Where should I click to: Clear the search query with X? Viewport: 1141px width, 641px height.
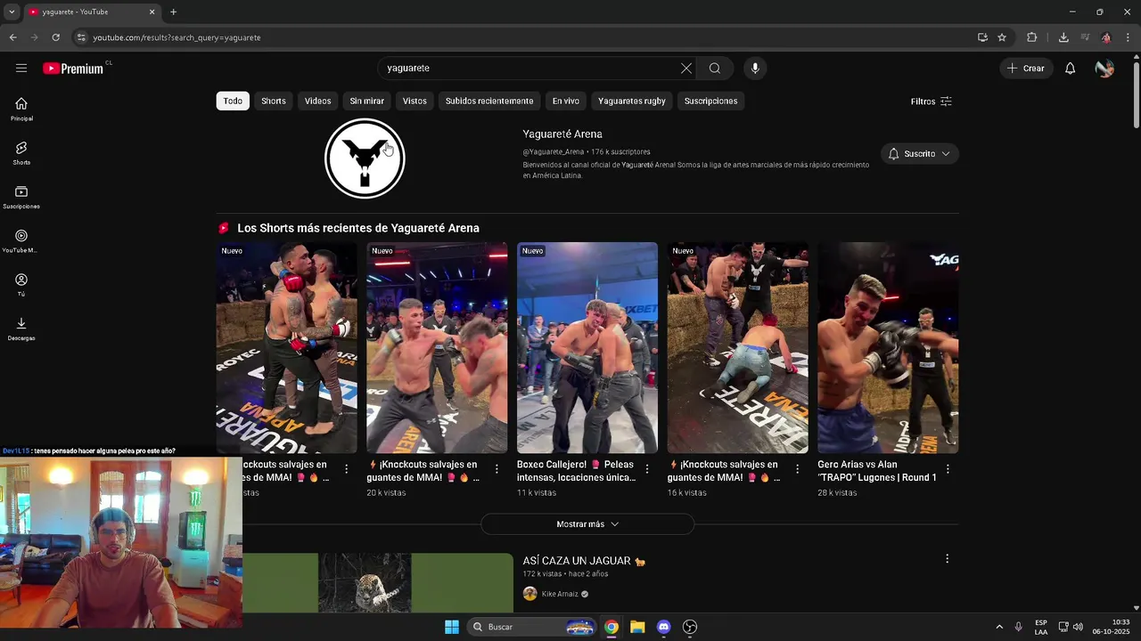click(x=686, y=68)
